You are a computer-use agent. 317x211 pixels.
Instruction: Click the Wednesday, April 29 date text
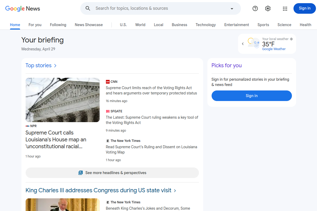38,49
